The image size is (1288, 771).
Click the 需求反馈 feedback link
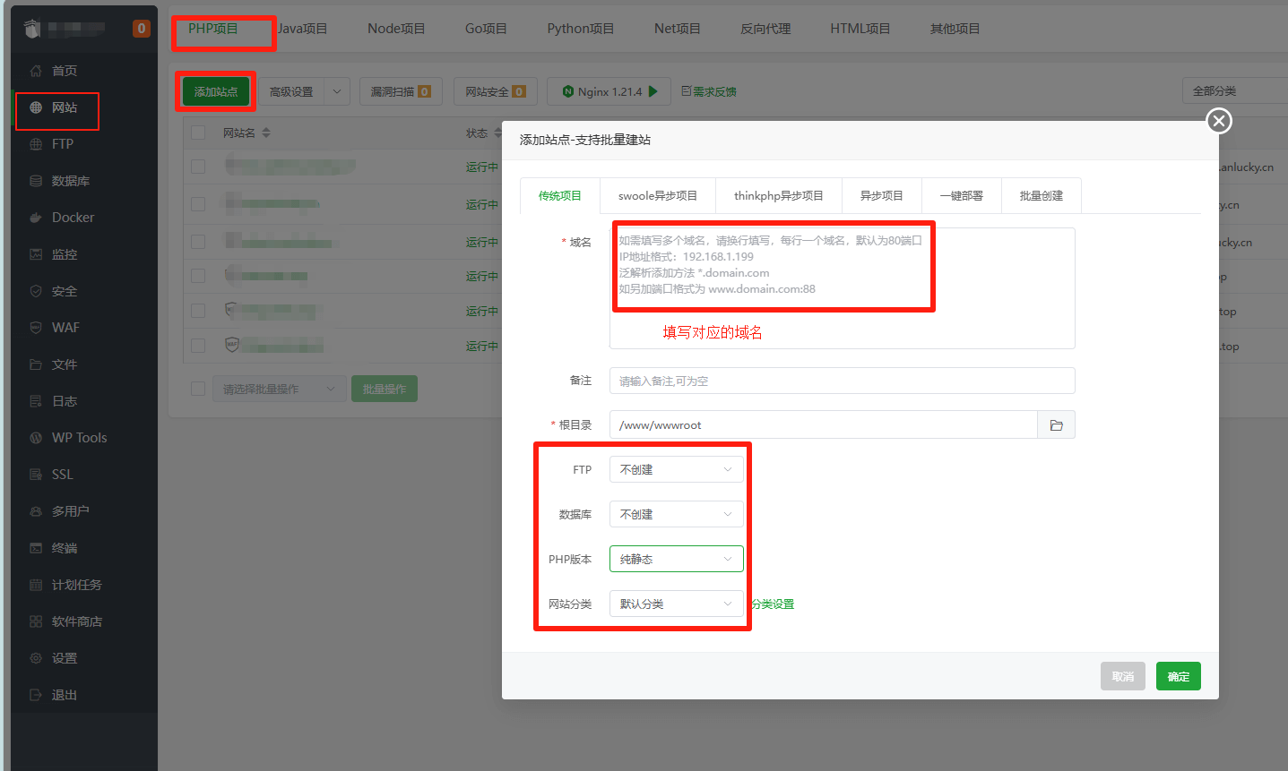click(709, 91)
